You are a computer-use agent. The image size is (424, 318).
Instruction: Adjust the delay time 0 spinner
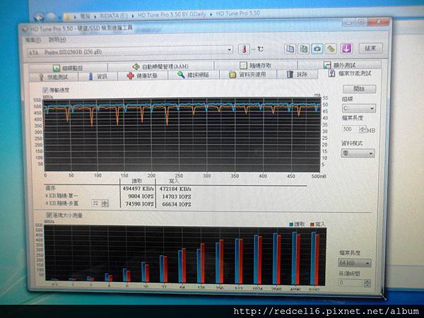367,283
